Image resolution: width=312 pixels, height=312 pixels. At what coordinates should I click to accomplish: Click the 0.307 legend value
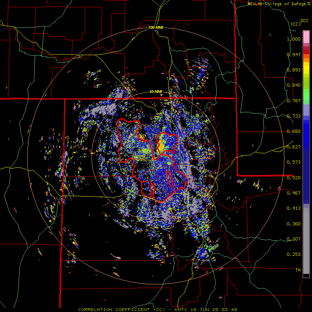(294, 239)
